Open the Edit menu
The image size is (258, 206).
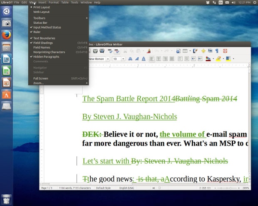tap(24, 2)
